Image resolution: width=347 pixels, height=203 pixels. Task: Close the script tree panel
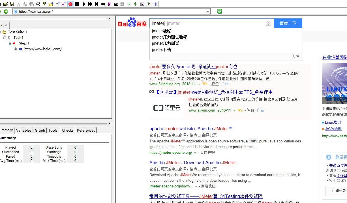tap(110, 19)
